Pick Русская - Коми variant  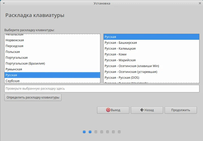(x=151, y=54)
